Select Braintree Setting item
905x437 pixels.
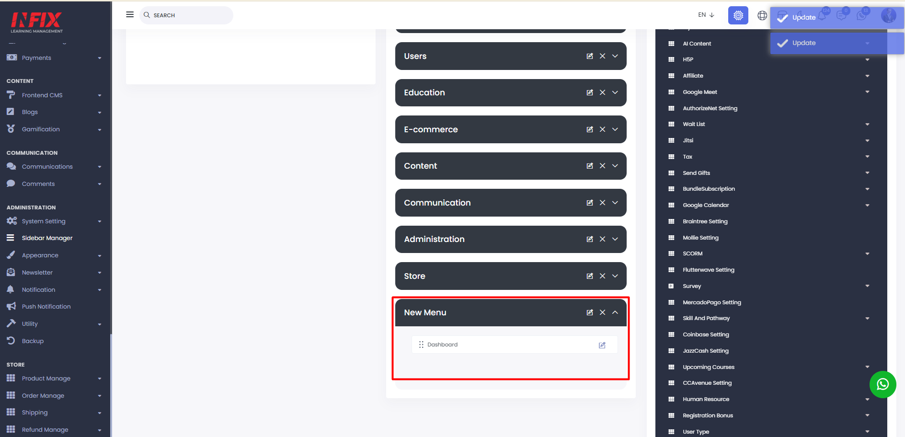pyautogui.click(x=705, y=221)
